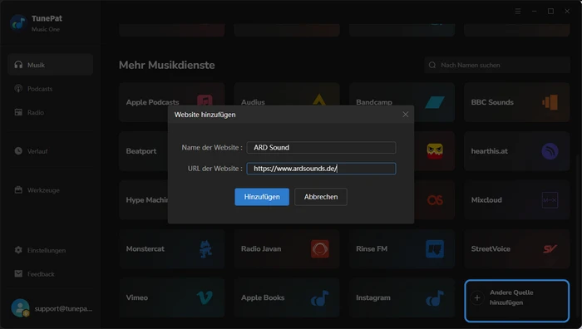Screen dimensions: 582x329
Task: Click the search magnifier icon
Action: [432, 66]
